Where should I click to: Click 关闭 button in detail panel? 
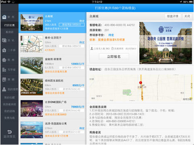click(187, 16)
